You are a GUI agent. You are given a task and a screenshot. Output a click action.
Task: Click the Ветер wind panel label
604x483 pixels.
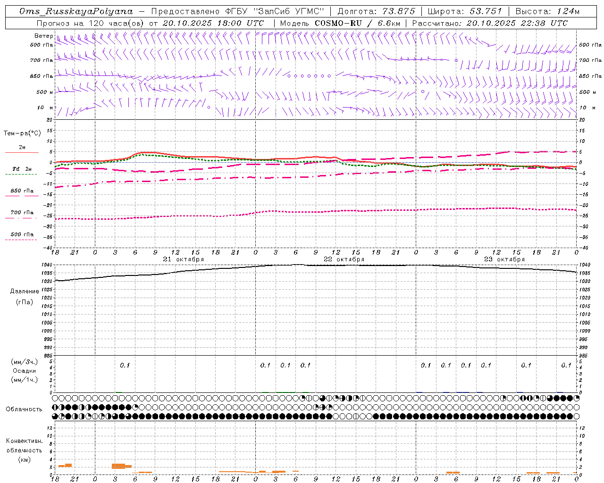pos(43,36)
